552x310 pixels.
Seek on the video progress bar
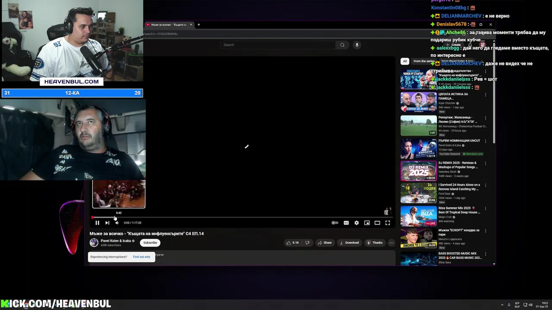(242, 217)
